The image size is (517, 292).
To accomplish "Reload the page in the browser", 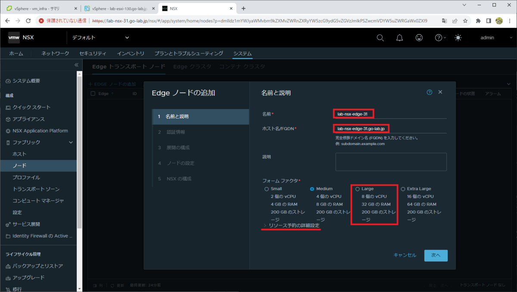I will [28, 20].
